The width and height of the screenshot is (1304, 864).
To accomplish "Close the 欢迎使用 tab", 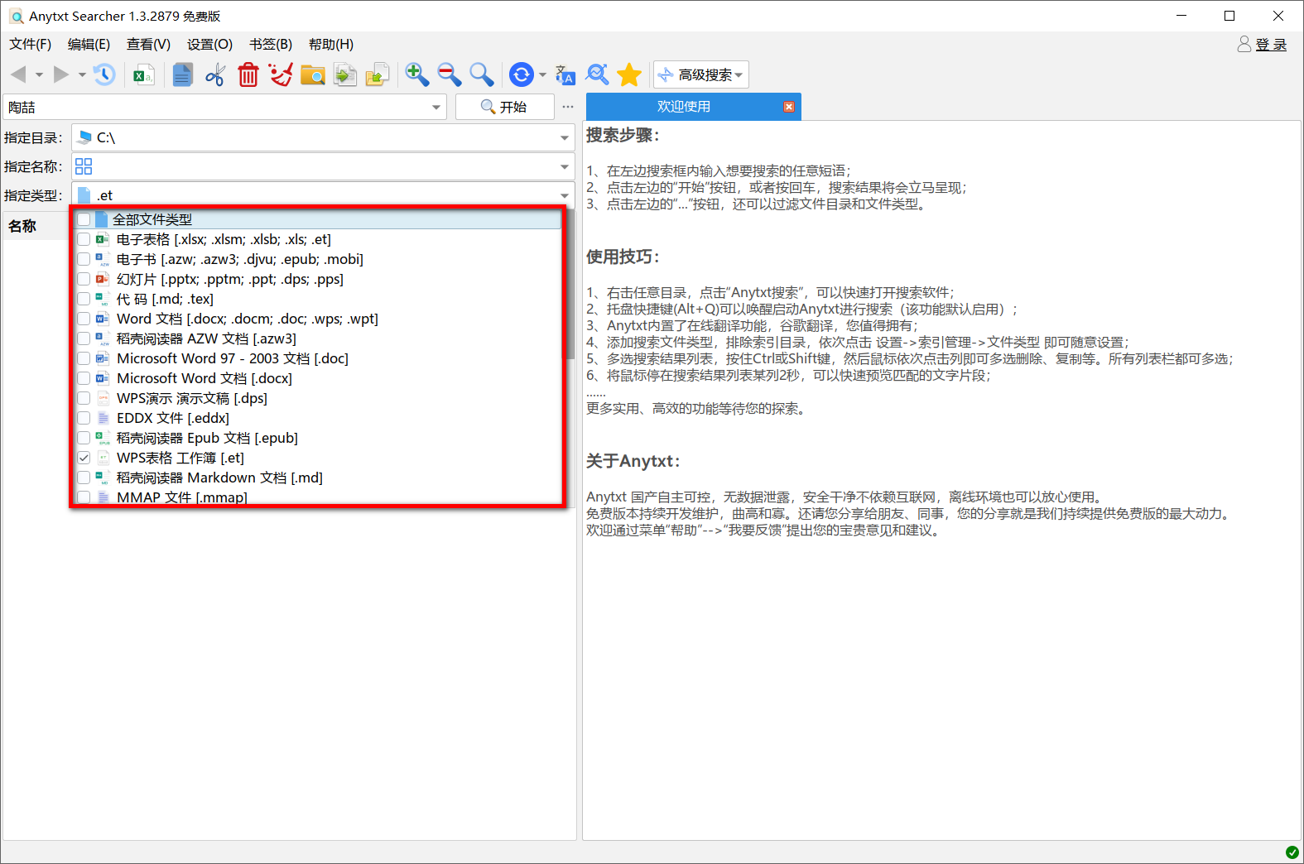I will click(789, 106).
